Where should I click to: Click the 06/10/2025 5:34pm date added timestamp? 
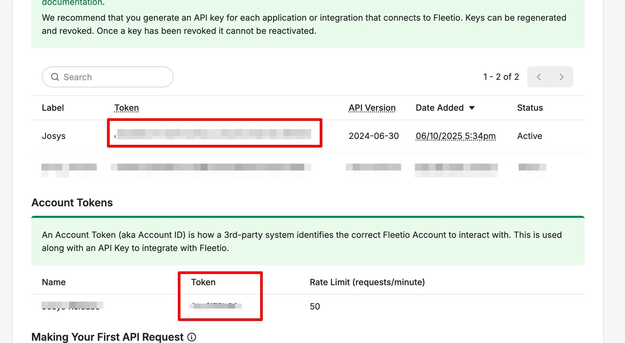[455, 136]
